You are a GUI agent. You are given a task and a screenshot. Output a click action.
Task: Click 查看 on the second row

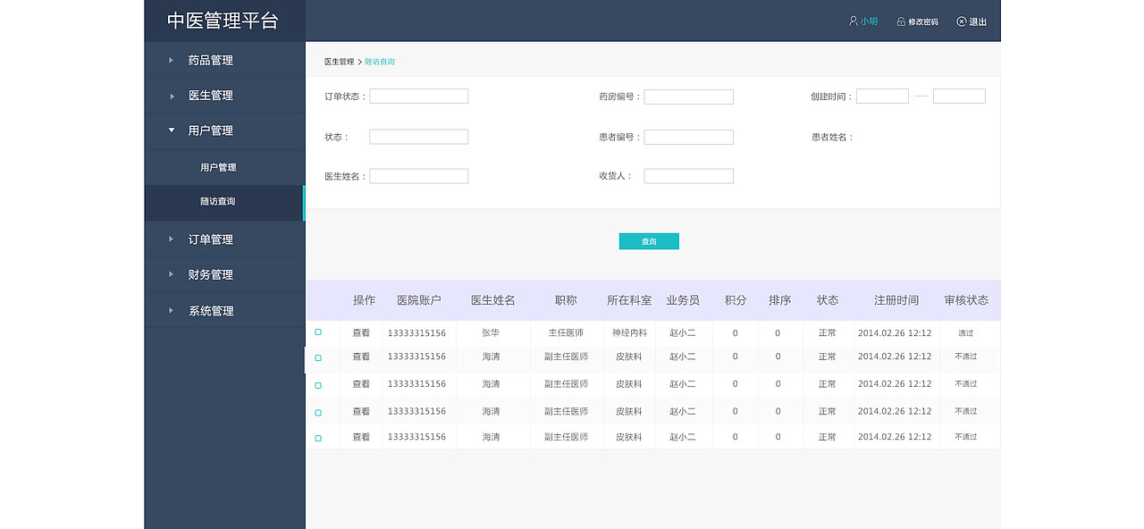point(361,357)
